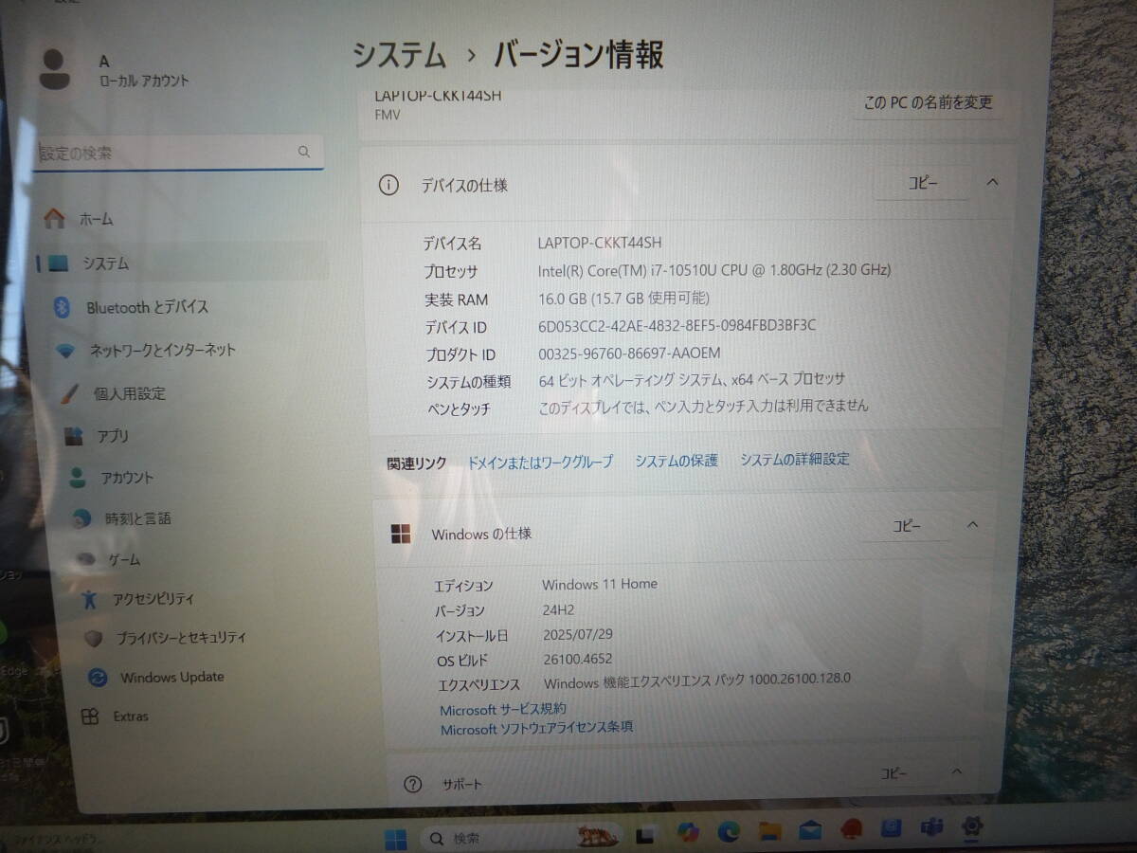Click the RAM value 16.0 GB
This screenshot has width=1137, height=853.
[x=623, y=298]
